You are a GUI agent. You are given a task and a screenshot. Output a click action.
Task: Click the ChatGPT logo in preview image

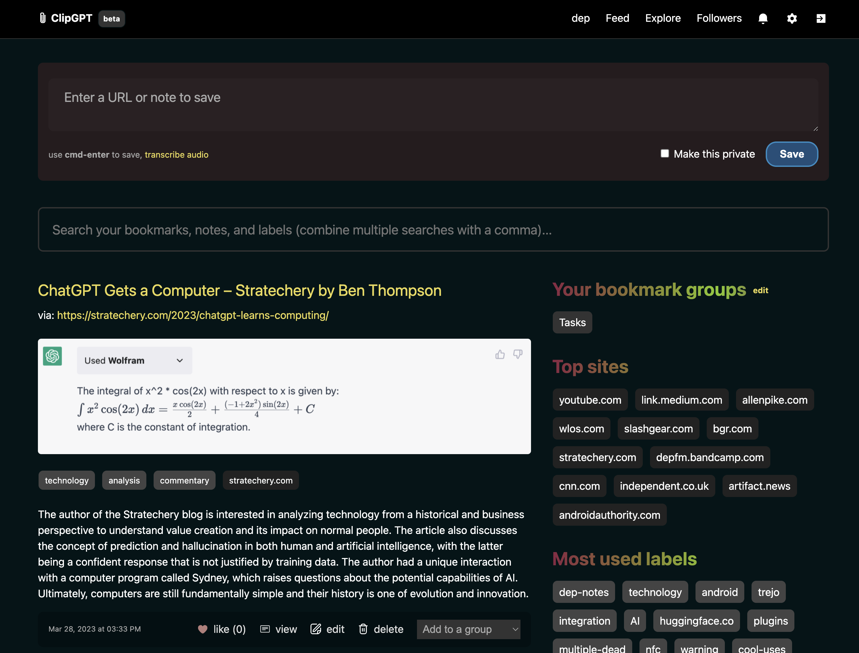click(x=52, y=356)
